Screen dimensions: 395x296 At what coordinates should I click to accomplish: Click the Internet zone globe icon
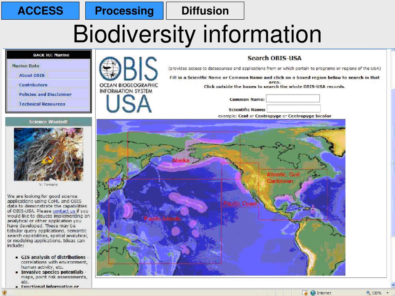[x=313, y=293]
